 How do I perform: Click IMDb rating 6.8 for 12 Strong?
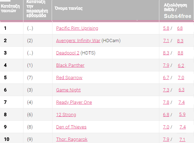[x=166, y=115]
